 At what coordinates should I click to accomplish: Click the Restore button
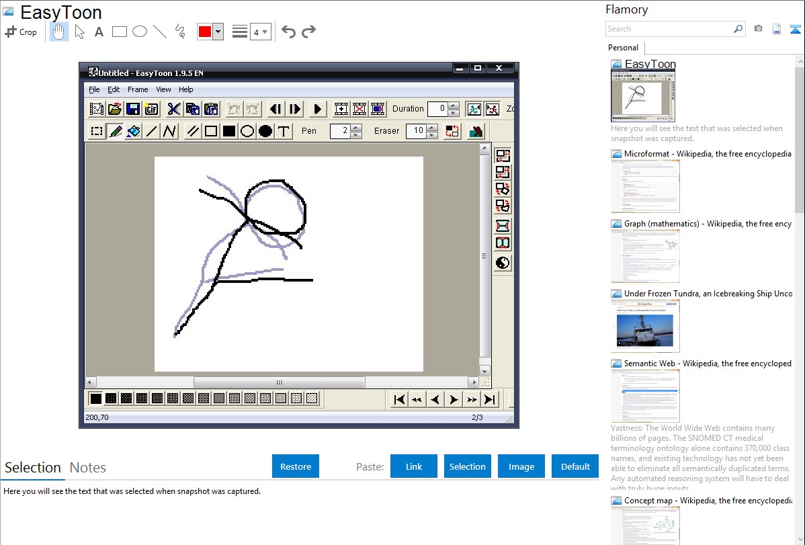pos(296,466)
